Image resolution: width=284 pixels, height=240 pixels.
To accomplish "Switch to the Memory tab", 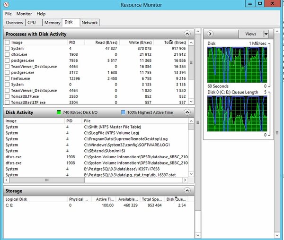I will click(x=52, y=23).
